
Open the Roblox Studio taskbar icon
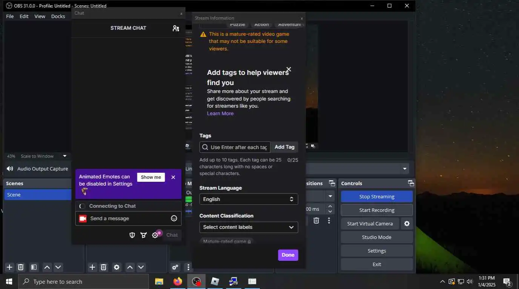[215, 281]
